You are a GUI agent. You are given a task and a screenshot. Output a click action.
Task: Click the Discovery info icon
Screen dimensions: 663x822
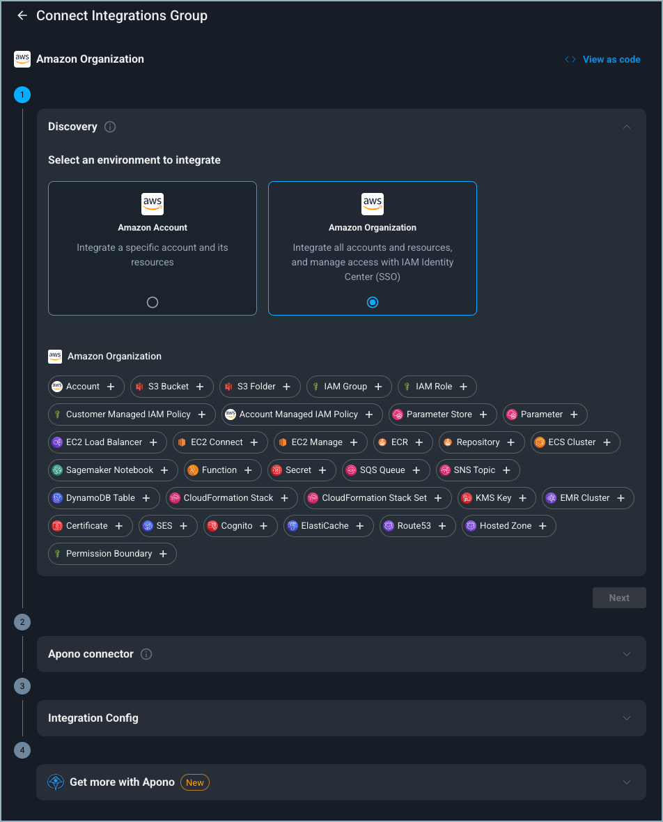(x=110, y=127)
